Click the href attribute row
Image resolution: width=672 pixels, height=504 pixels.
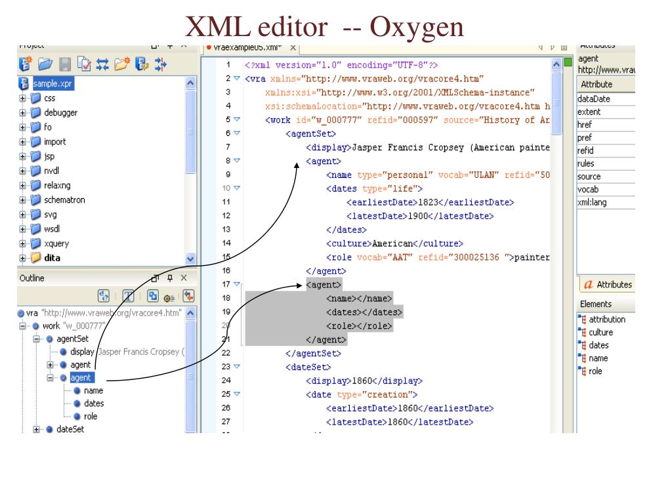tap(606, 125)
